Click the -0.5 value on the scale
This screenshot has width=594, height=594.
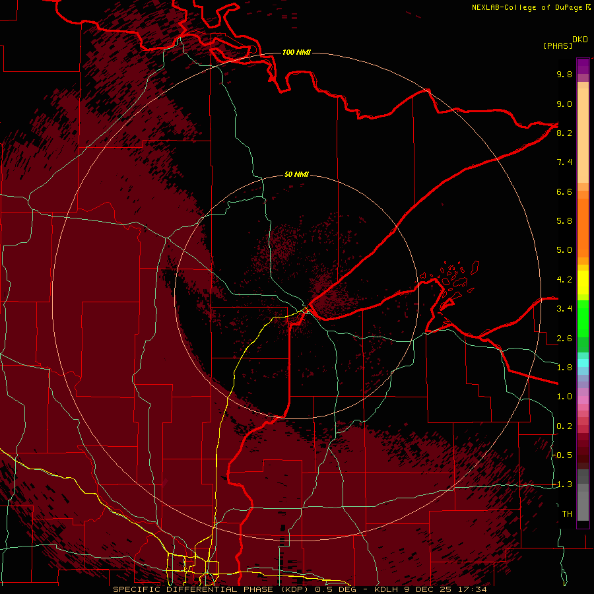[562, 455]
